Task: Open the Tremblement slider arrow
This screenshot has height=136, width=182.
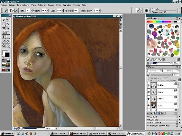Action: tap(100, 11)
